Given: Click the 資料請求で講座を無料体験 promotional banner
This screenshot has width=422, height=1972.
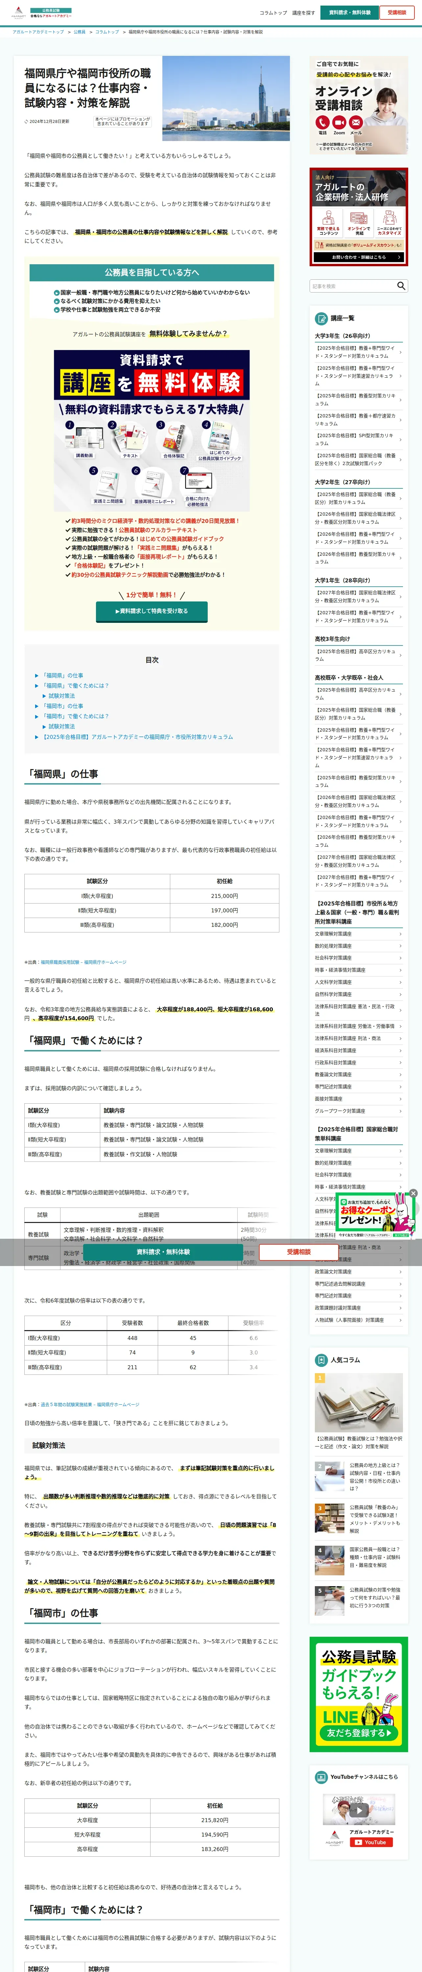Looking at the screenshot, I should click(x=152, y=431).
